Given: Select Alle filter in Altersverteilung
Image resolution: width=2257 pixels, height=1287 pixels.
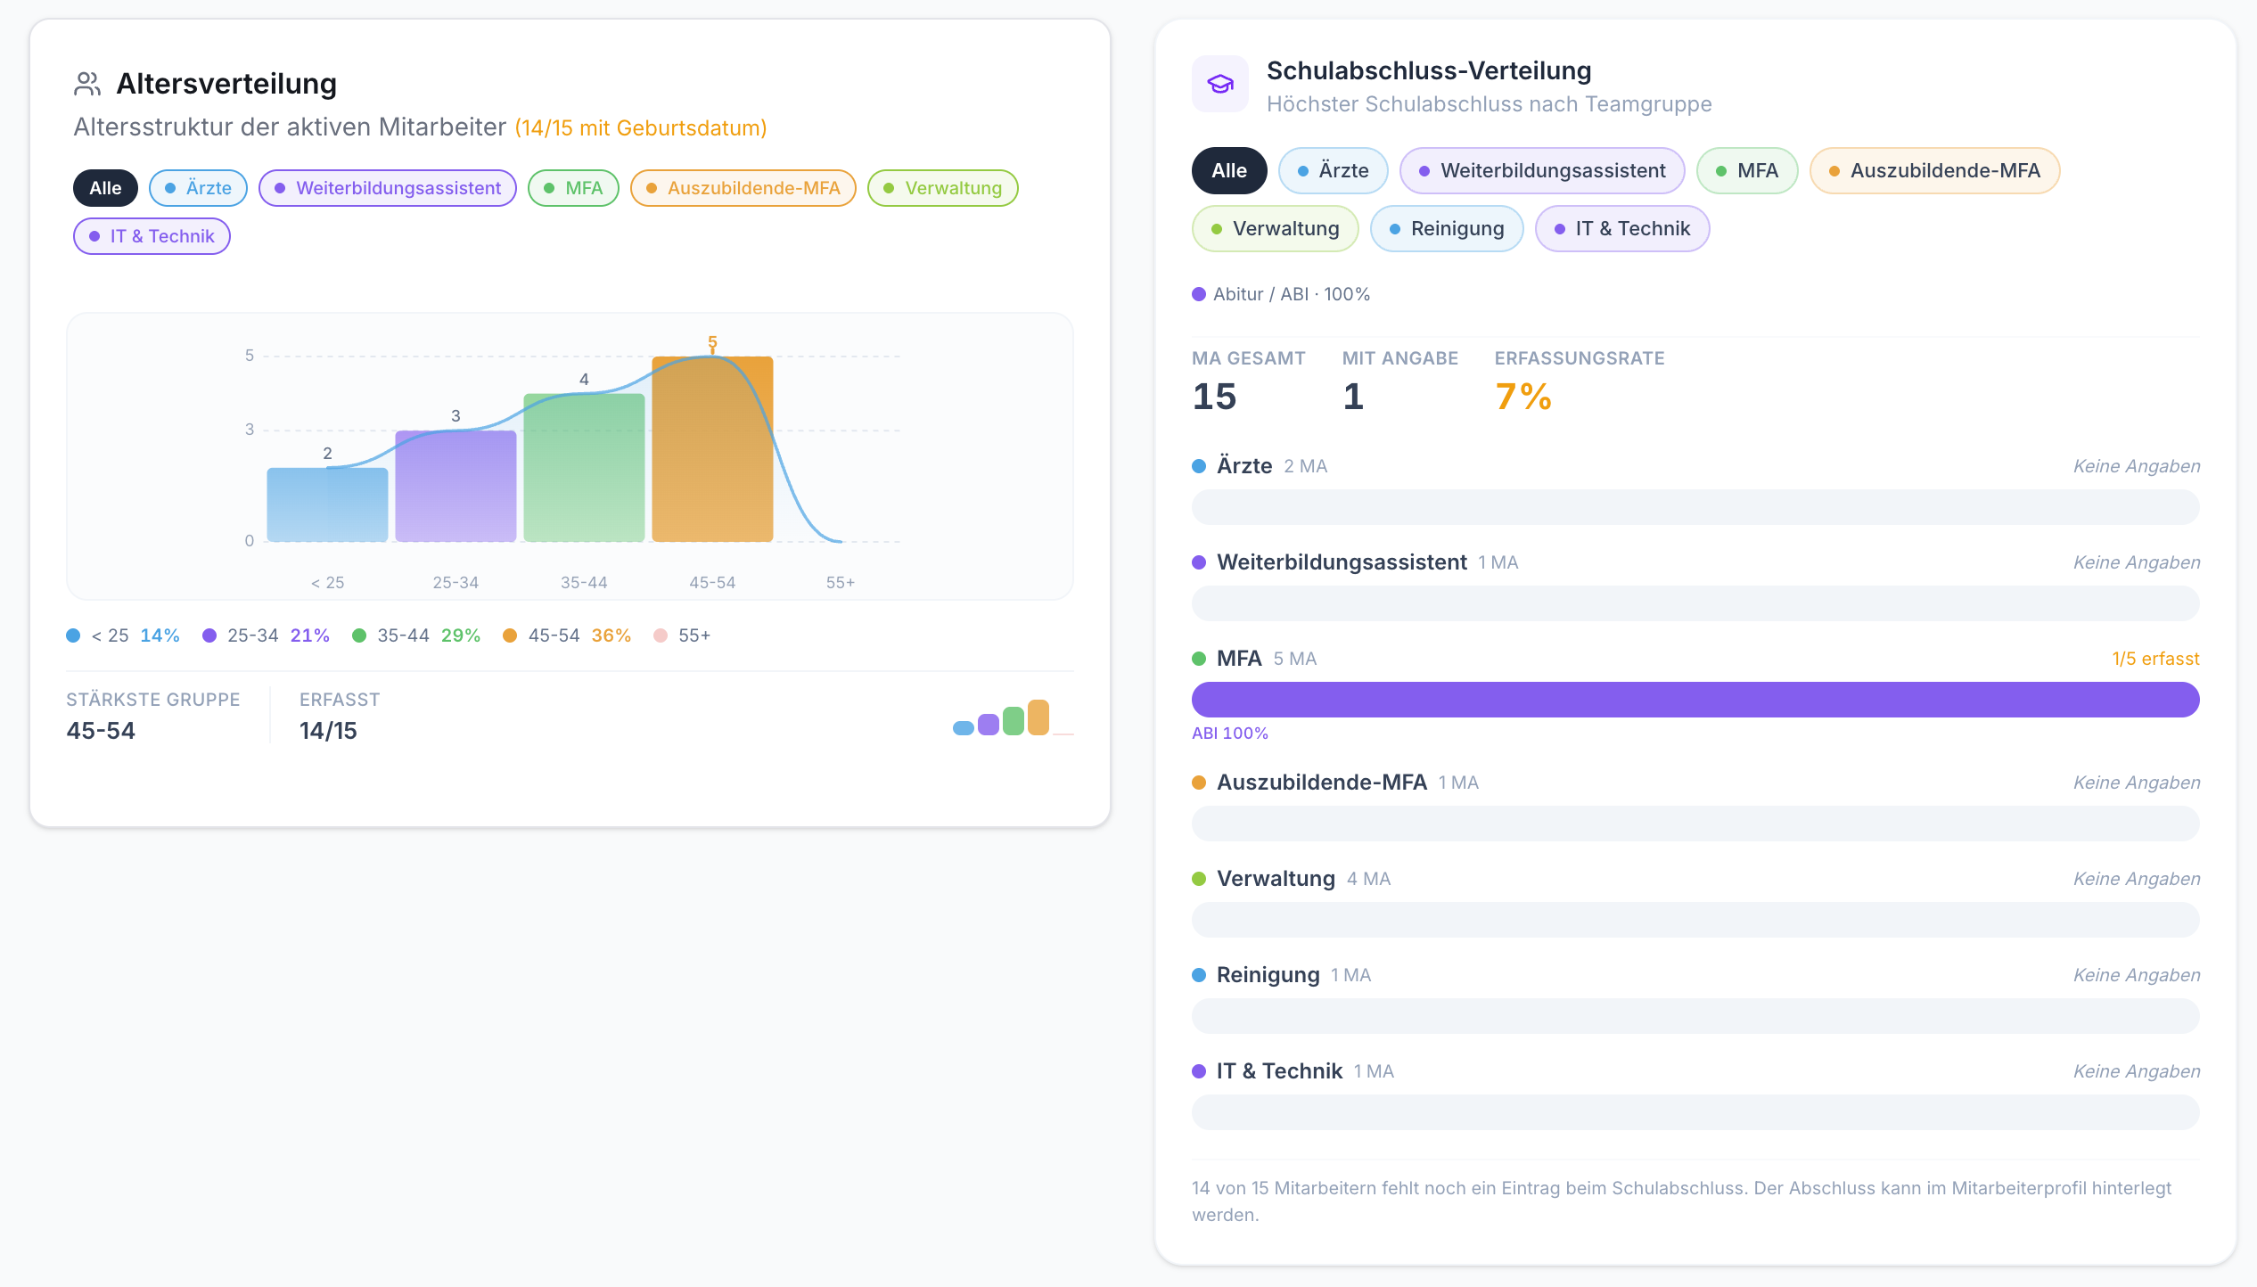Looking at the screenshot, I should [105, 188].
